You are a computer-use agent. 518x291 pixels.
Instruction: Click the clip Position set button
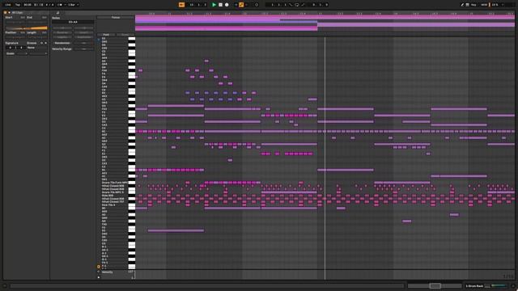(23, 32)
